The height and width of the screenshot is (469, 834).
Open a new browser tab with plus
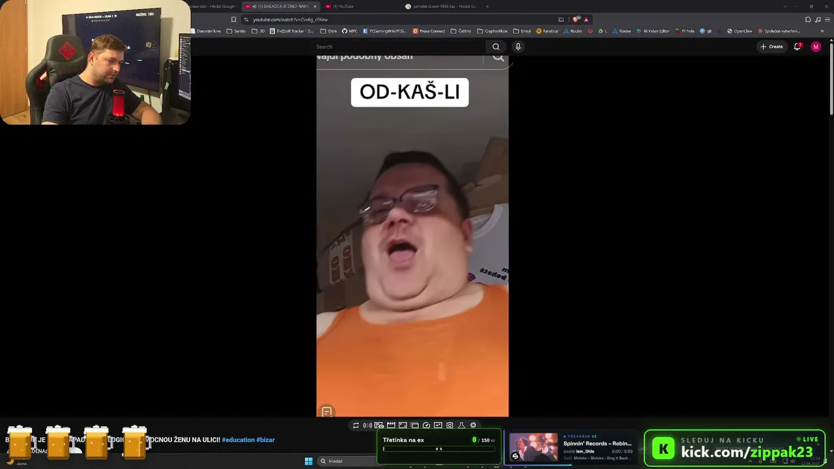coord(487,7)
